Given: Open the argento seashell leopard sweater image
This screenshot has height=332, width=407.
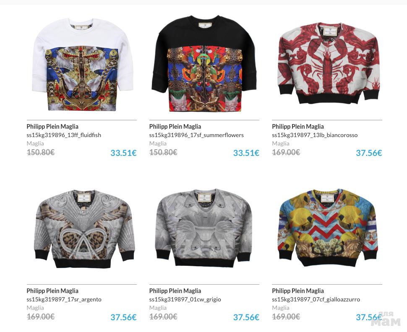Looking at the screenshot, I should click(x=84, y=229).
